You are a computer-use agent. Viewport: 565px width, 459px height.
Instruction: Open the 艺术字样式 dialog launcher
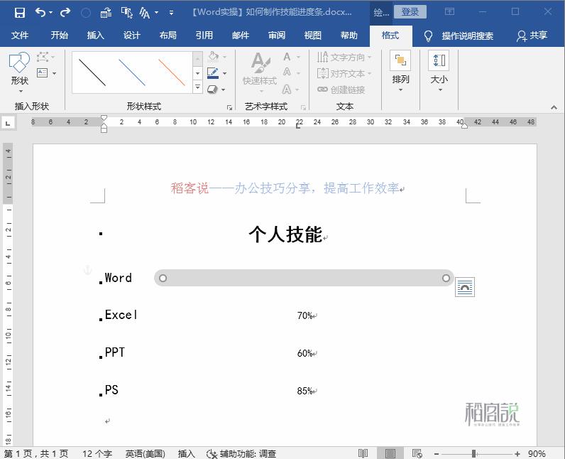coord(303,107)
